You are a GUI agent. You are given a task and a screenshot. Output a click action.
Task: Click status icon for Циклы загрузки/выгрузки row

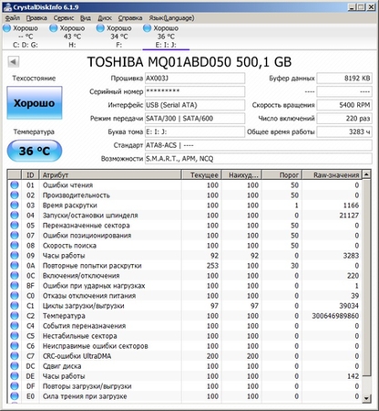tap(15, 306)
